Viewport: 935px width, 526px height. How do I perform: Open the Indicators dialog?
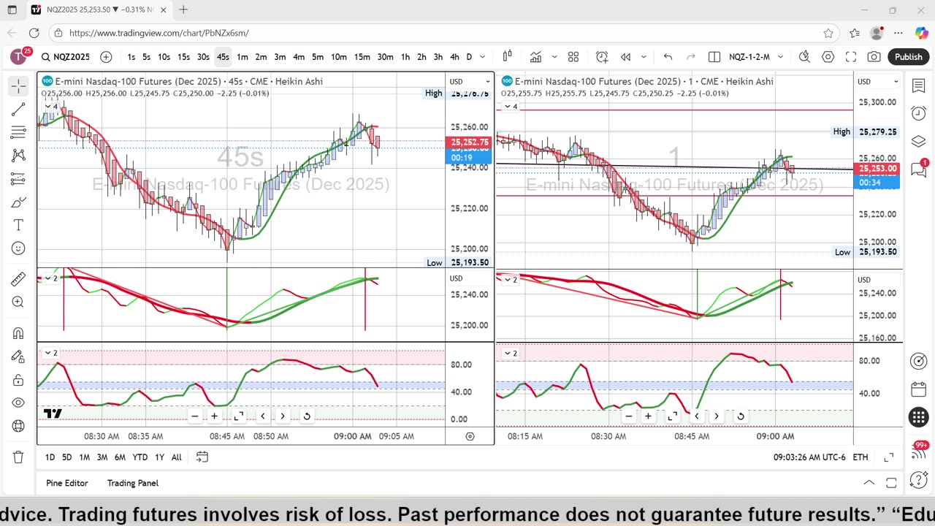point(535,57)
